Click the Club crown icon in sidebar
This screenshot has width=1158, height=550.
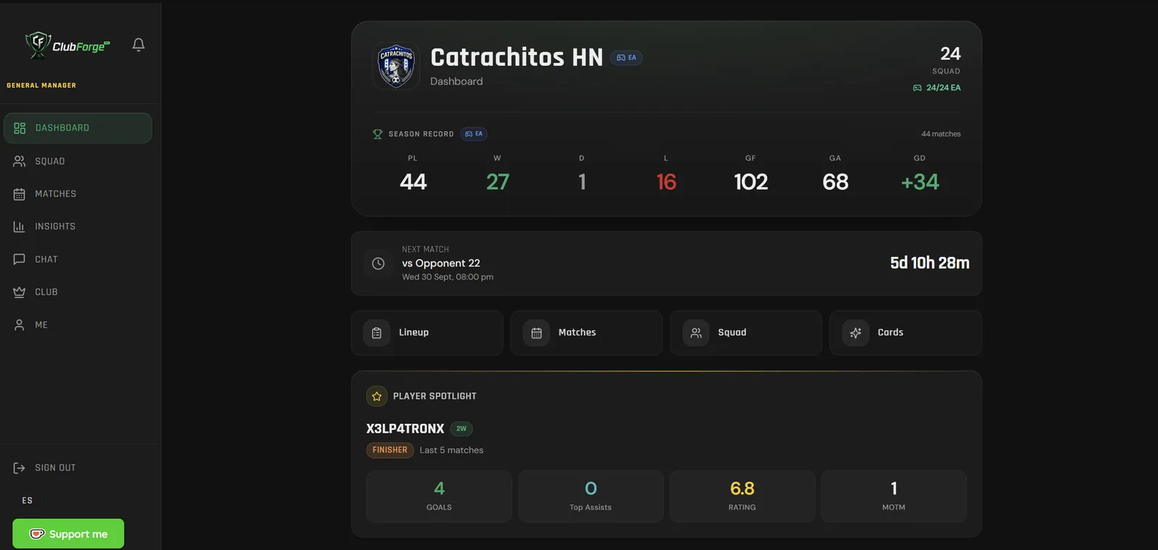(x=20, y=292)
